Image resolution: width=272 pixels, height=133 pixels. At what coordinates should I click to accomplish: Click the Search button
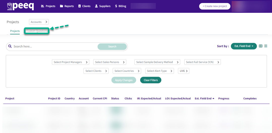(x=112, y=47)
